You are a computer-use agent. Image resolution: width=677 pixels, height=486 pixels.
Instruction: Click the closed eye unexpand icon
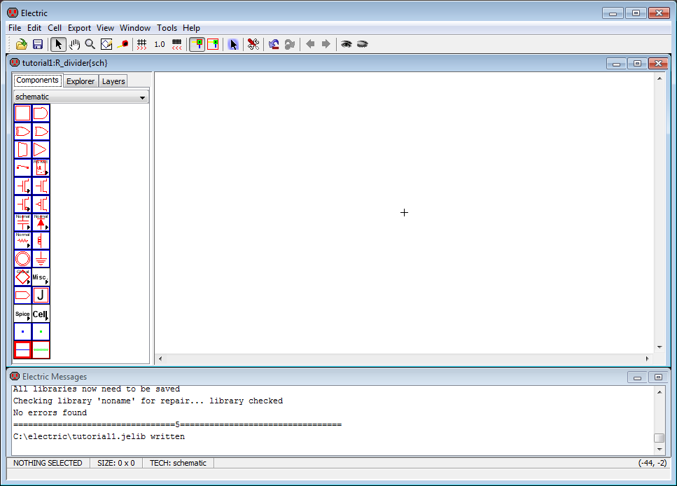click(x=362, y=44)
